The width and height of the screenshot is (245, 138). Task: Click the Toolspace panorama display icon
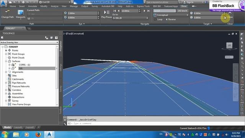pos(51,38)
